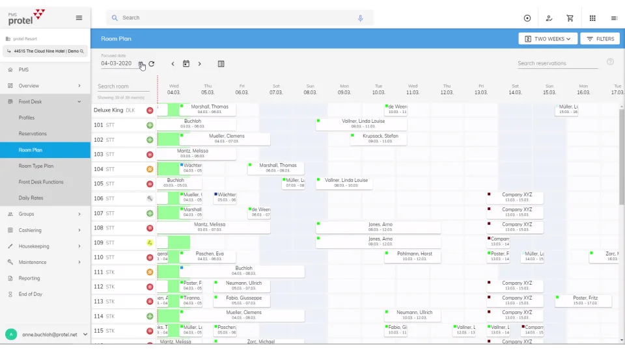Click the microphone voice search icon
Viewport: 625px width, 351px height.
pyautogui.click(x=360, y=18)
